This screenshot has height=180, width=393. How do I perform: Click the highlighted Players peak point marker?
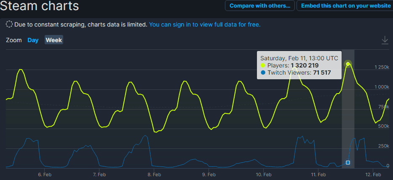coord(348,64)
